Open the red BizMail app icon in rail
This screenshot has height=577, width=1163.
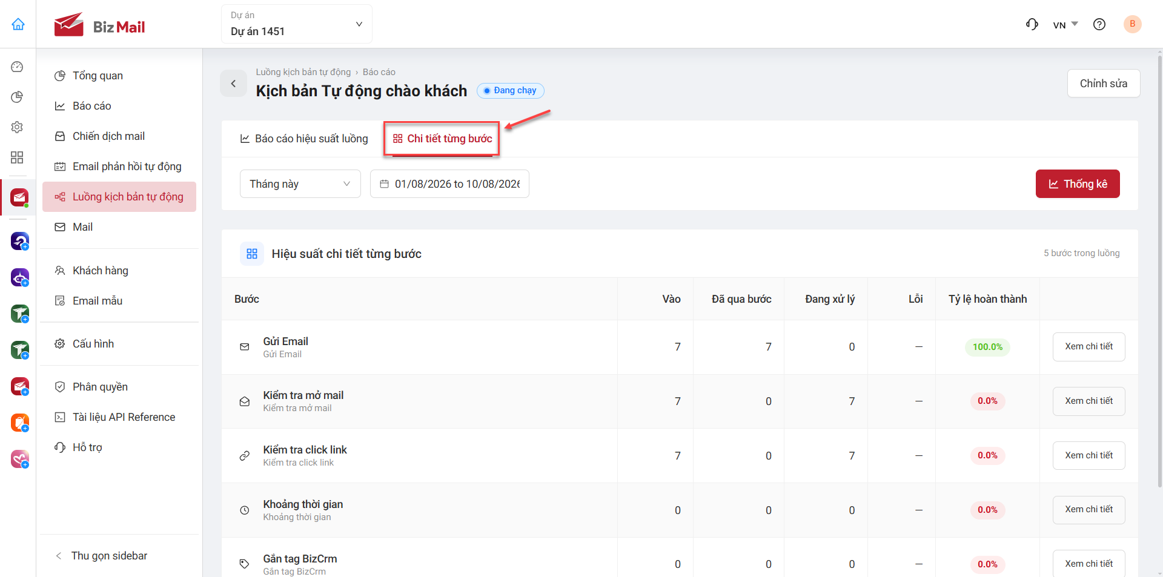(19, 197)
